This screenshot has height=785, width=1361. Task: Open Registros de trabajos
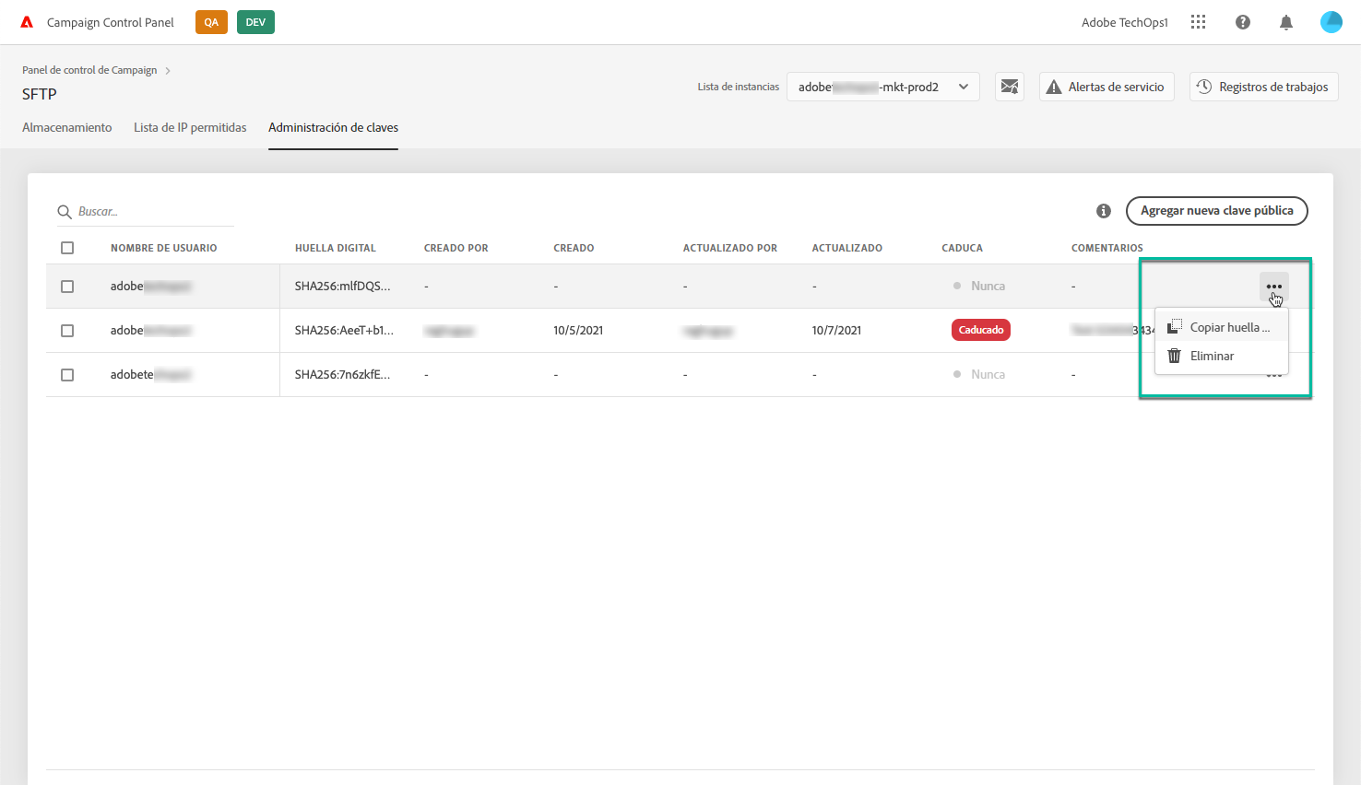point(1264,87)
